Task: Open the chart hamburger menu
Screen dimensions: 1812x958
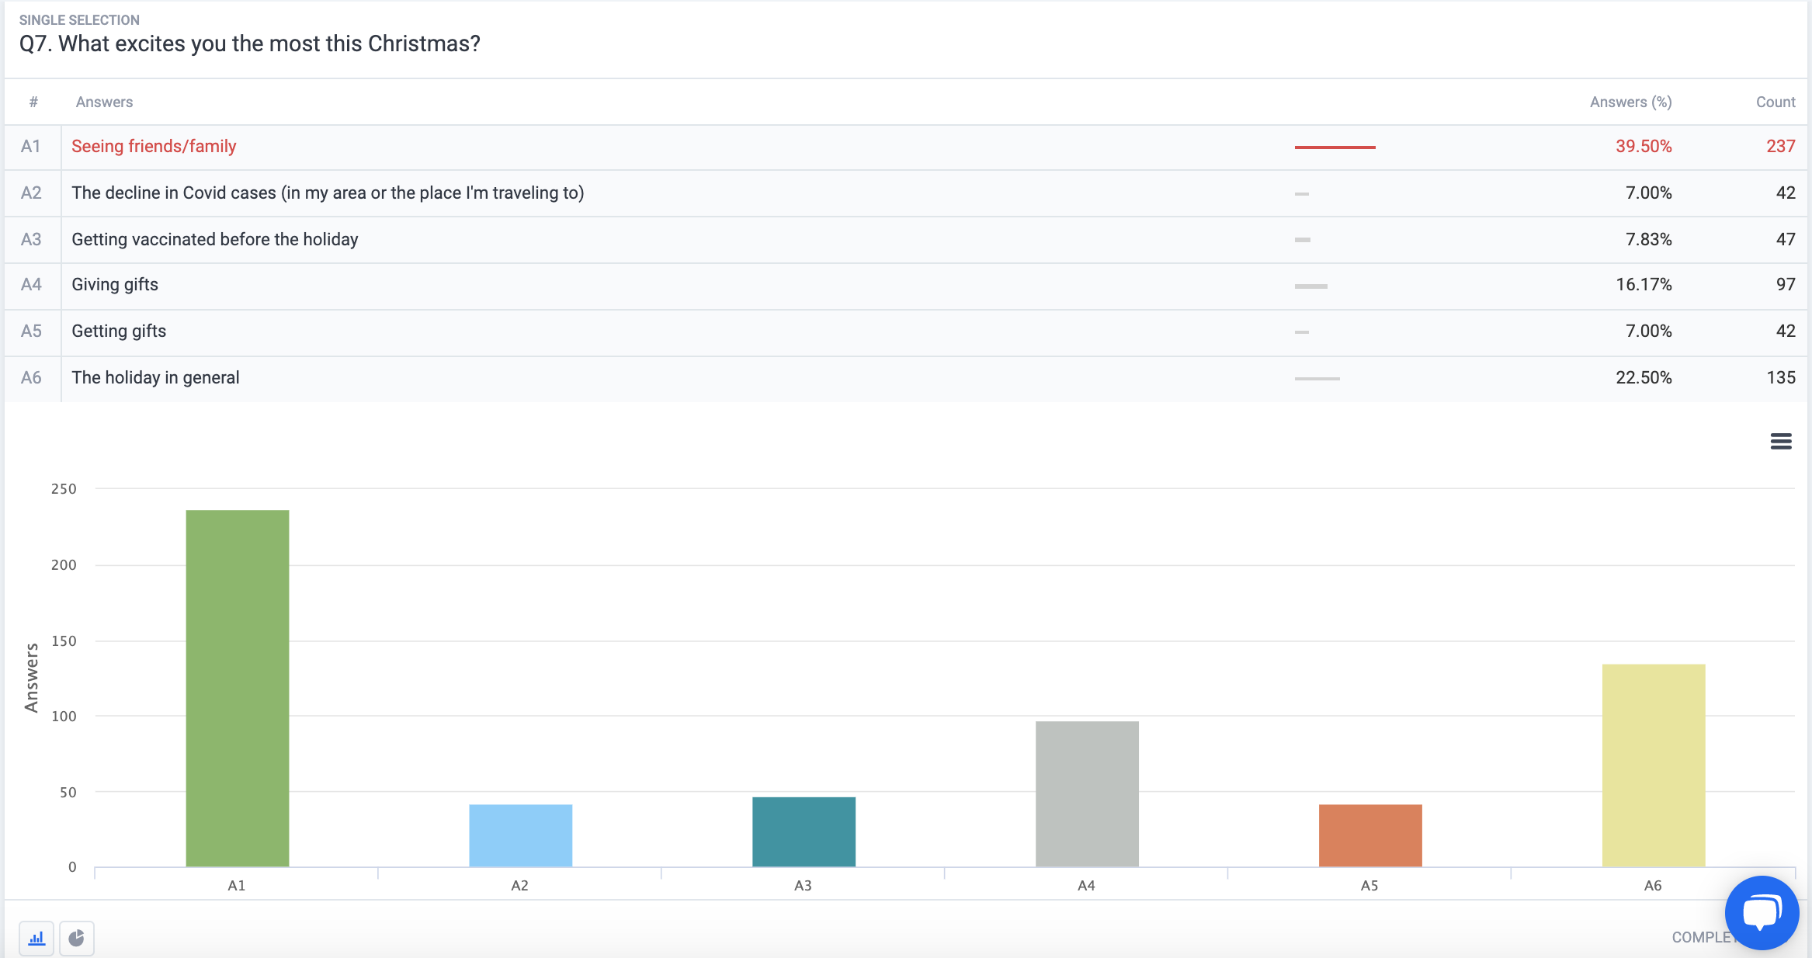Action: point(1780,441)
